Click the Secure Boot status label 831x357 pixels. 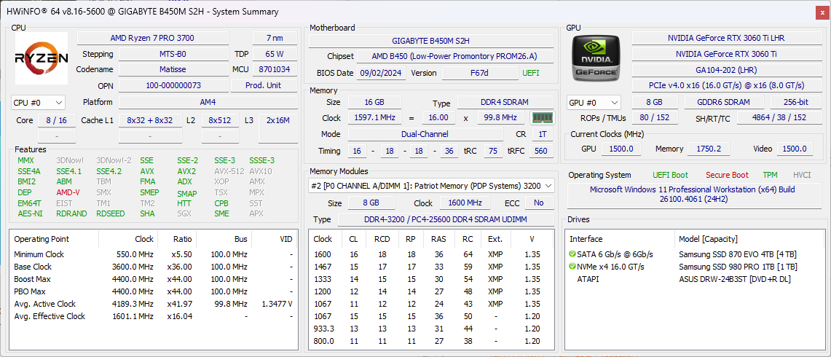pyautogui.click(x=726, y=175)
